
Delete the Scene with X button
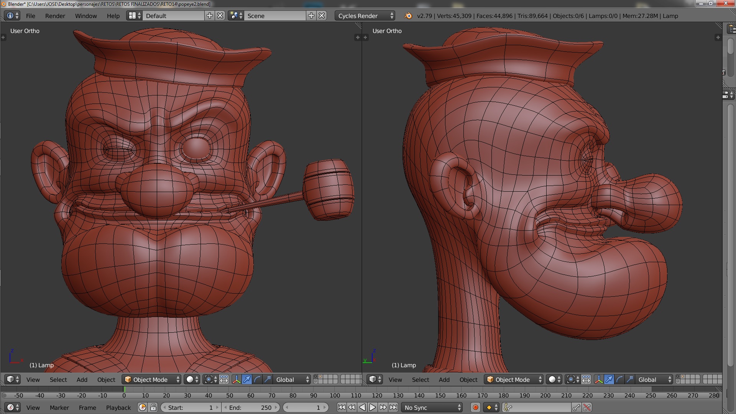(322, 16)
